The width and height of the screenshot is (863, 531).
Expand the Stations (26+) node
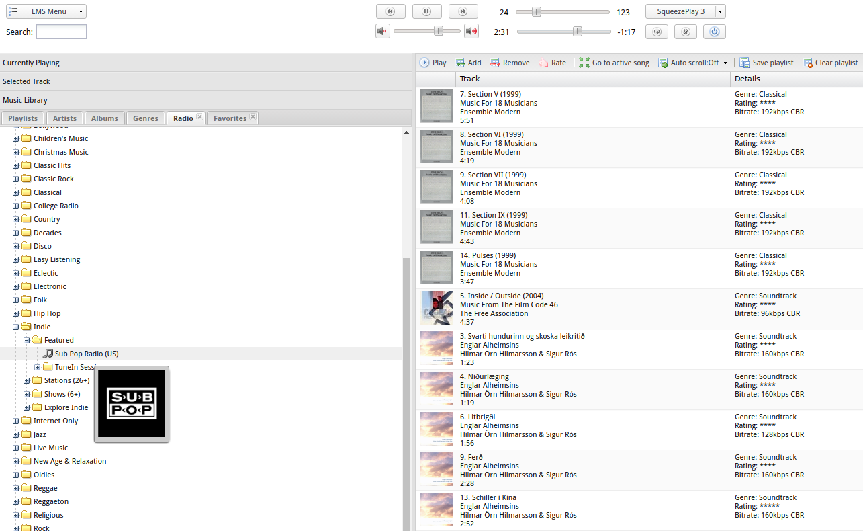(26, 380)
